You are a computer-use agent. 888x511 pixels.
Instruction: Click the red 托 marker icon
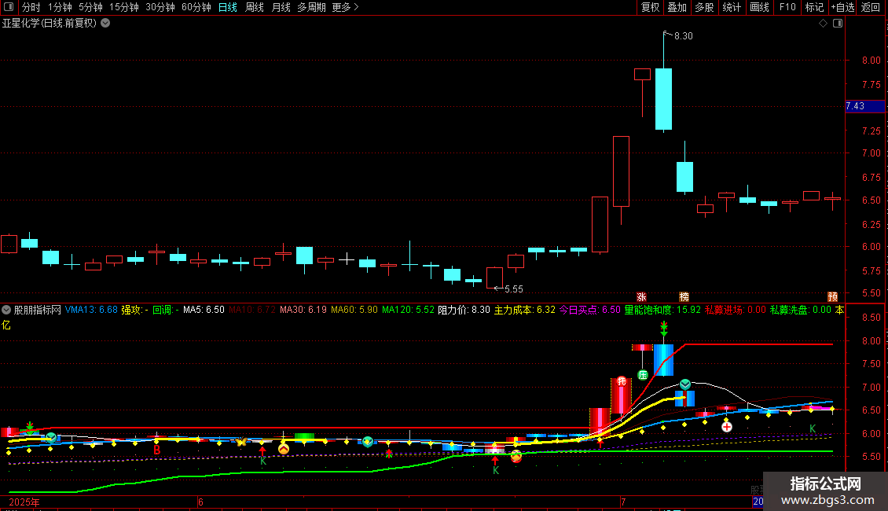tap(622, 381)
